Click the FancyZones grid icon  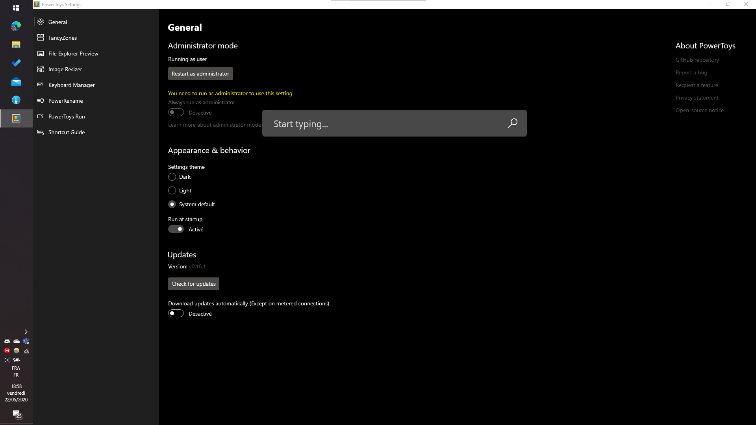point(41,37)
